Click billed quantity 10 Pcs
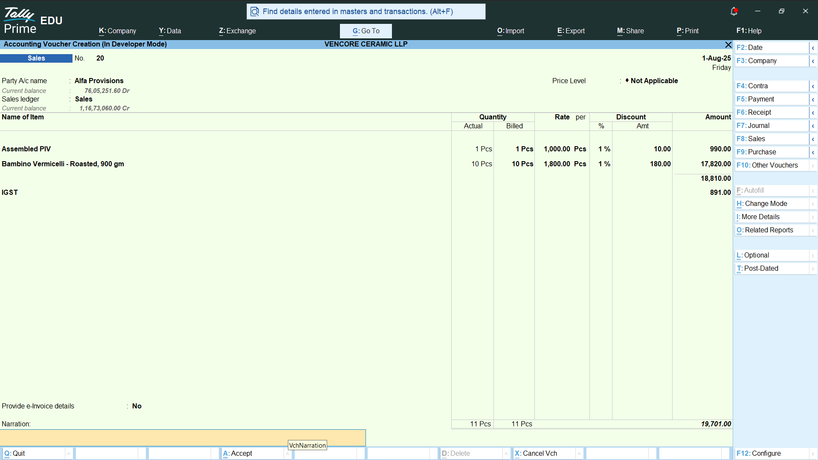 point(522,164)
